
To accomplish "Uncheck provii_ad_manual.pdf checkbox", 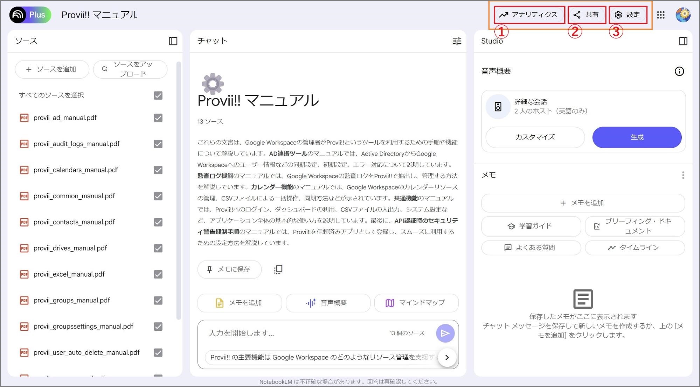I will 158,118.
